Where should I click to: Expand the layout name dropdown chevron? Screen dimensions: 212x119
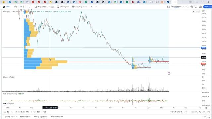coord(183,7)
